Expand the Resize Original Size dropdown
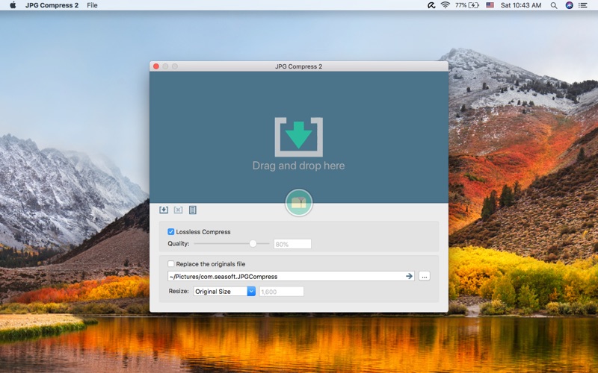 224,291
